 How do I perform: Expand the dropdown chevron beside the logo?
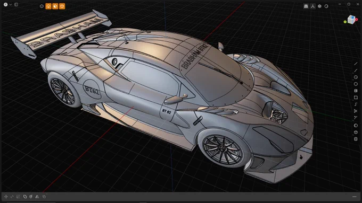pyautogui.click(x=11, y=4)
